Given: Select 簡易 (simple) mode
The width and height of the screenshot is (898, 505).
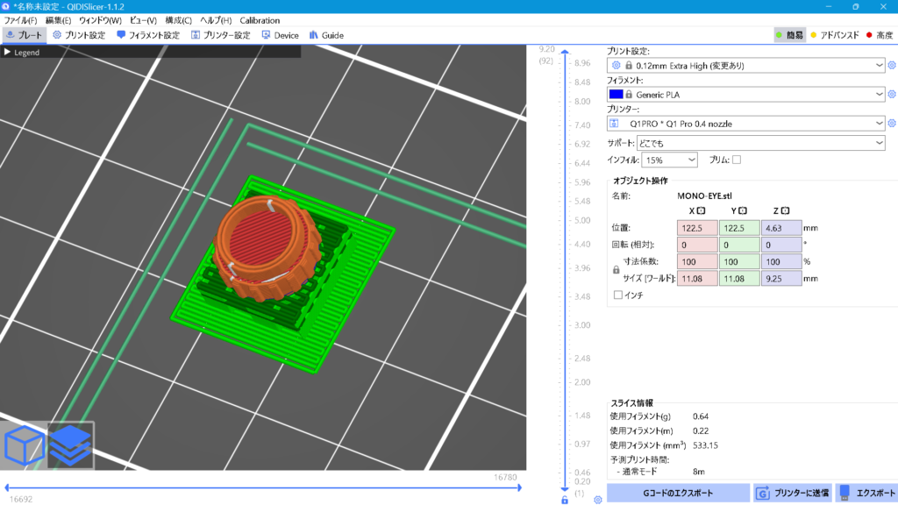Looking at the screenshot, I should click(x=788, y=35).
